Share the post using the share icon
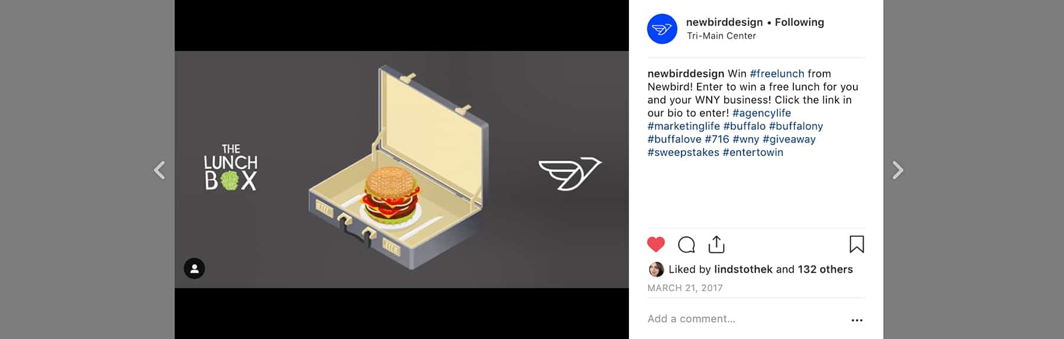 coord(716,244)
